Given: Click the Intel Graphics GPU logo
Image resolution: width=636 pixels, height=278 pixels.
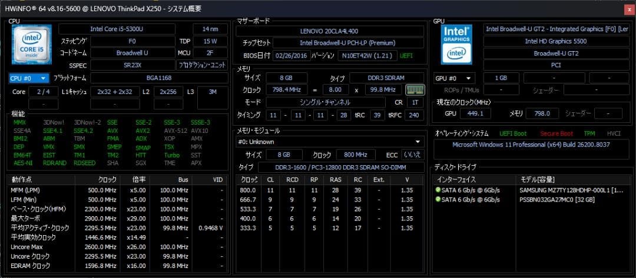Looking at the screenshot, I should [457, 45].
